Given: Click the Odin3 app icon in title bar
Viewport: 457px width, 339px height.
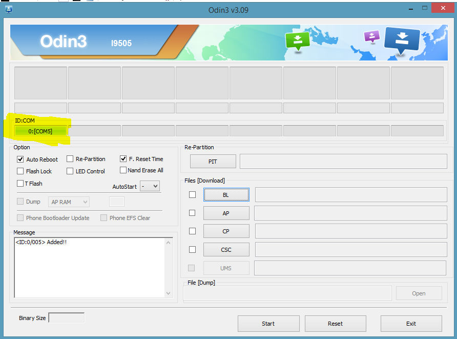Looking at the screenshot, I should tap(9, 9).
